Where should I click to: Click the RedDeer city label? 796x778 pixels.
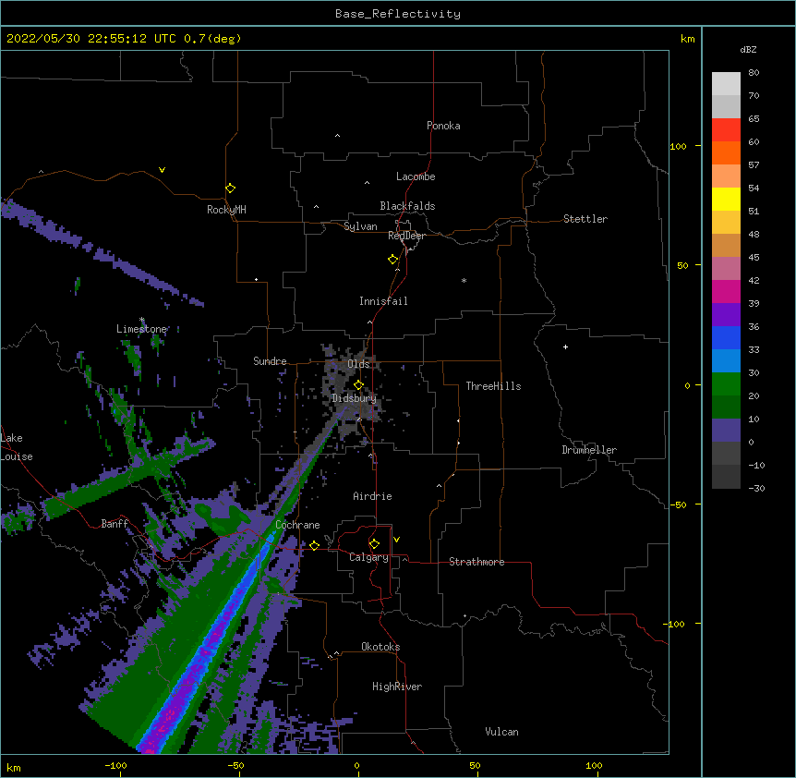pos(406,236)
